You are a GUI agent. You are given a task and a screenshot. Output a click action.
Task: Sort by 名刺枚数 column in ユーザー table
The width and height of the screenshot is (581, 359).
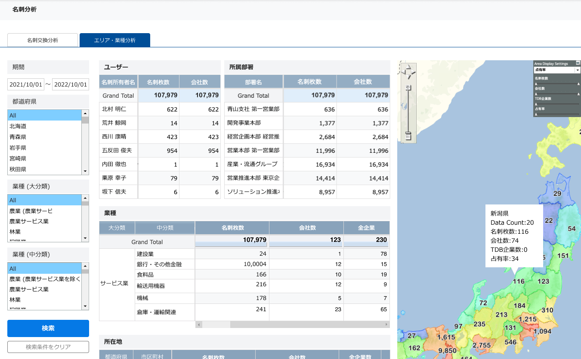click(x=158, y=82)
